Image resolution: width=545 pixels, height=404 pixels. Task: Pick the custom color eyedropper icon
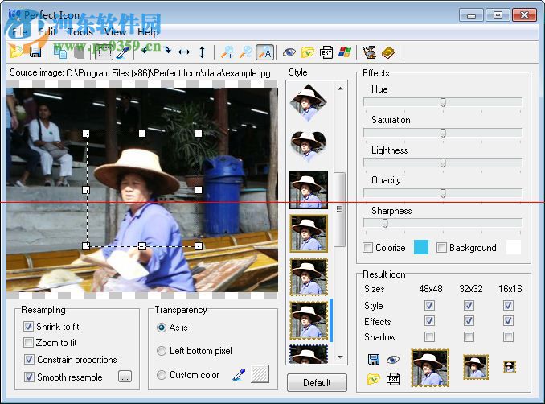pos(239,374)
